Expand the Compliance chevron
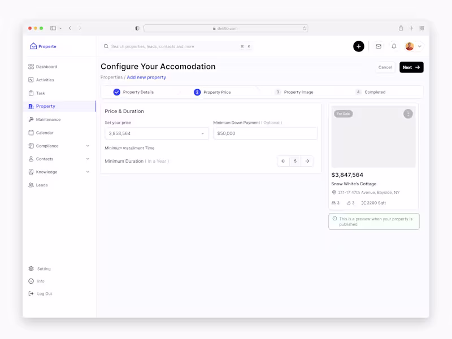Image resolution: width=452 pixels, height=339 pixels. pos(88,146)
